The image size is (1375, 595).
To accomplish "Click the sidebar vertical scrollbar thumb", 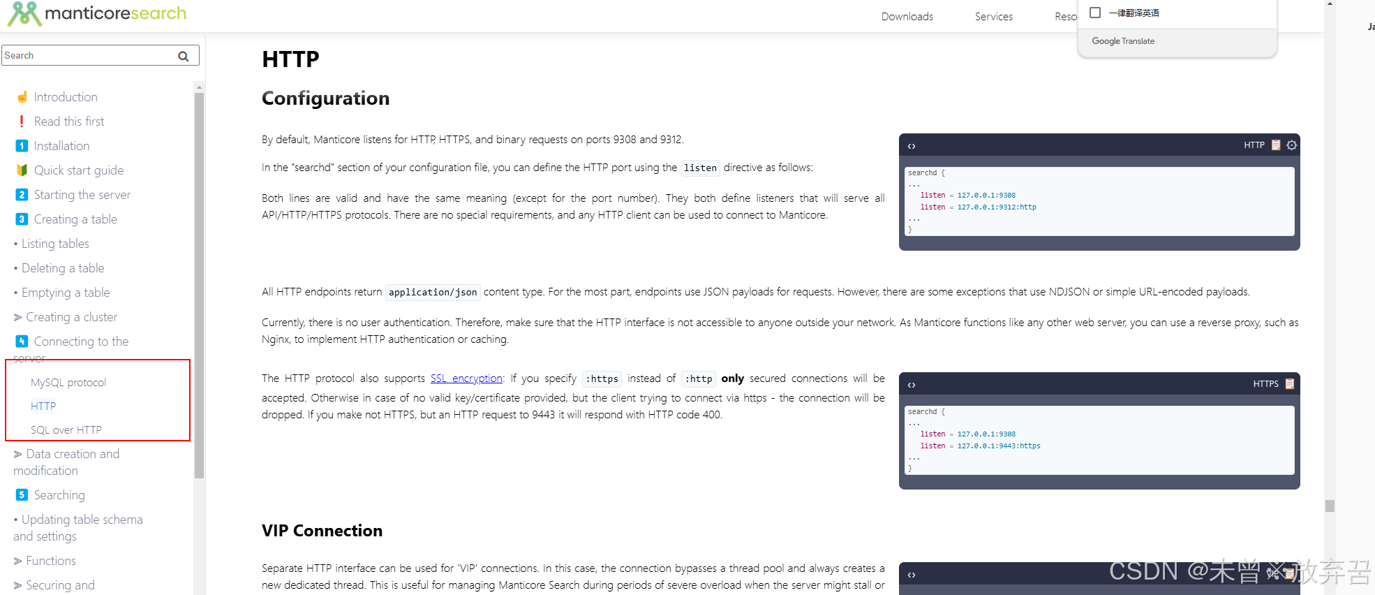I will tap(199, 286).
